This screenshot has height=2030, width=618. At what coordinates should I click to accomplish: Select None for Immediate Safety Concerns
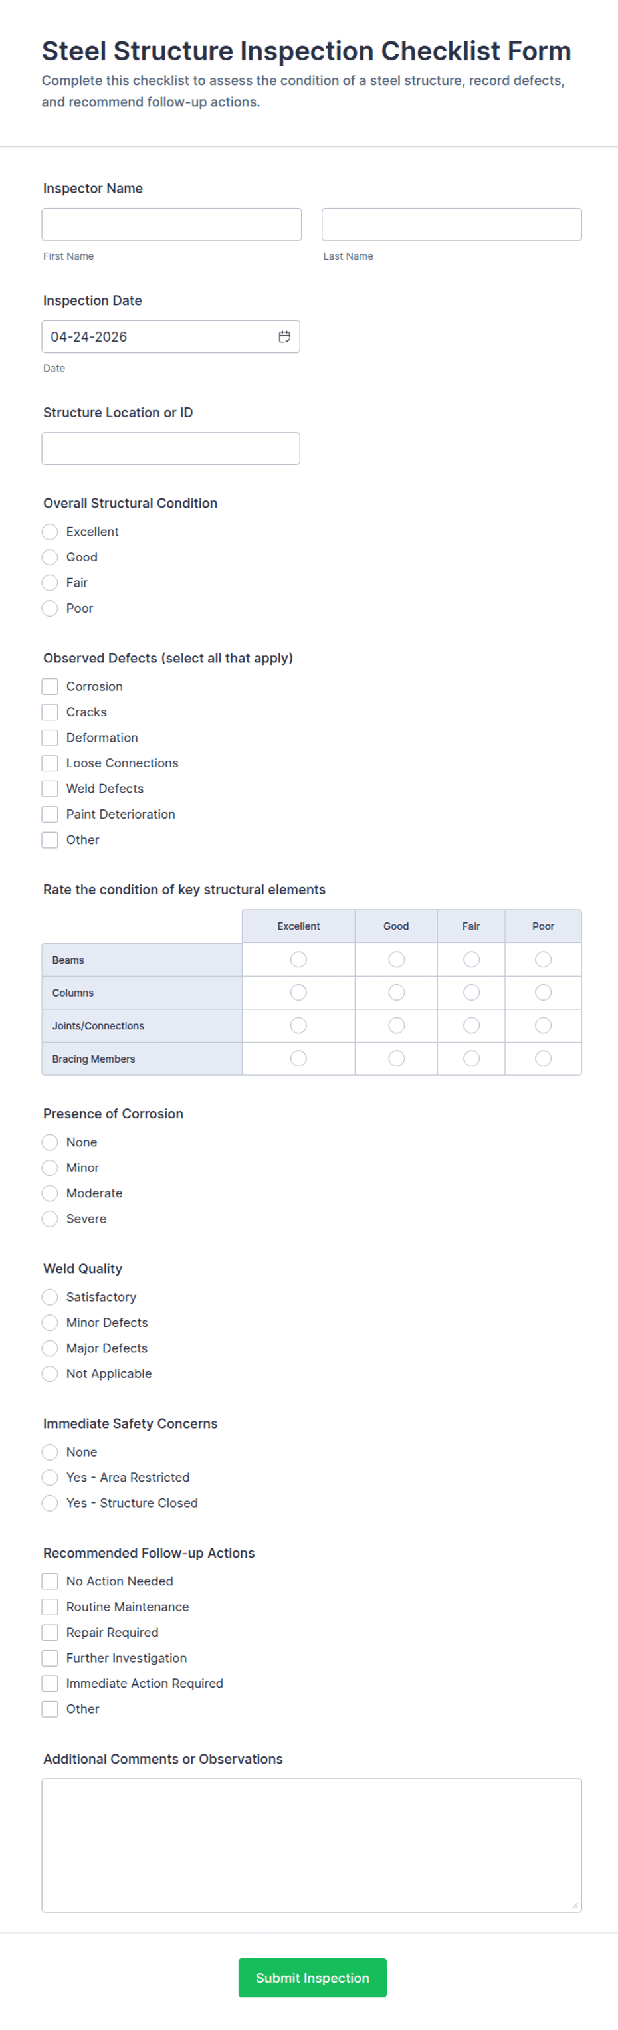pyautogui.click(x=50, y=1452)
